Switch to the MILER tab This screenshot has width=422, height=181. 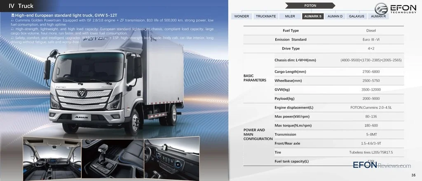290,16
